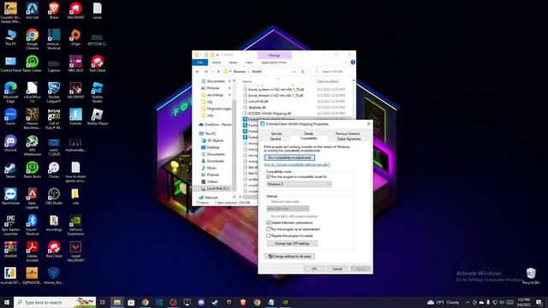Select Razer Axon desktop icon
This screenshot has height=308, width=548.
pyautogui.click(x=33, y=169)
